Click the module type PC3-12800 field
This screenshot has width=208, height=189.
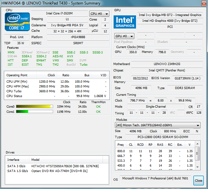[x=163, y=137]
